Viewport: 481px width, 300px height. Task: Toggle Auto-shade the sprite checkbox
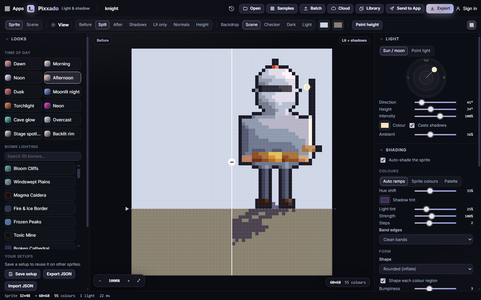(x=383, y=160)
